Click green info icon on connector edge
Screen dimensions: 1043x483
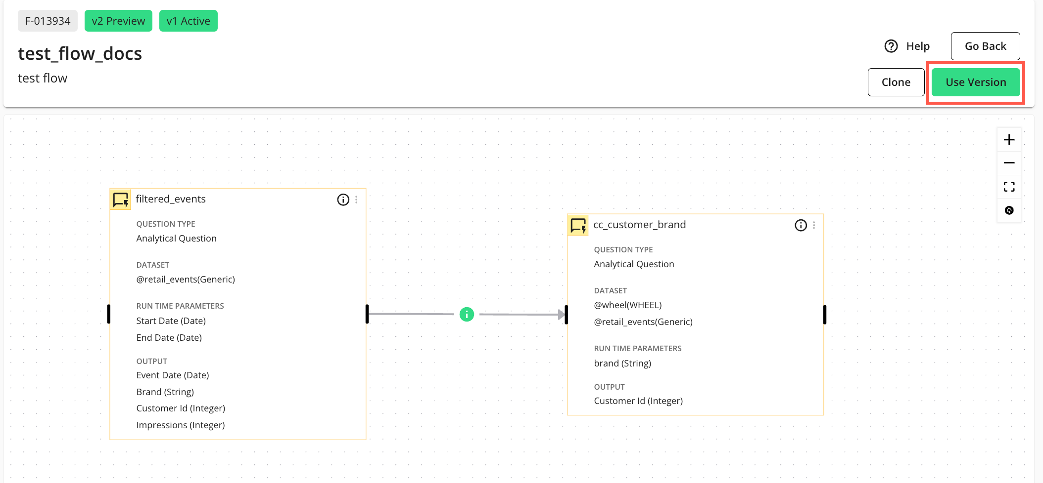467,314
